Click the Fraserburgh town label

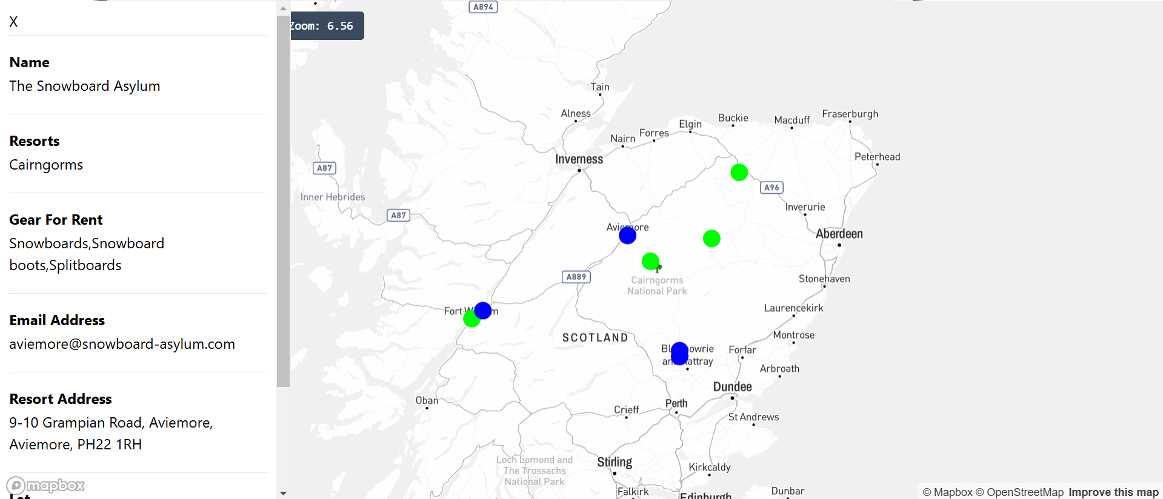point(850,114)
